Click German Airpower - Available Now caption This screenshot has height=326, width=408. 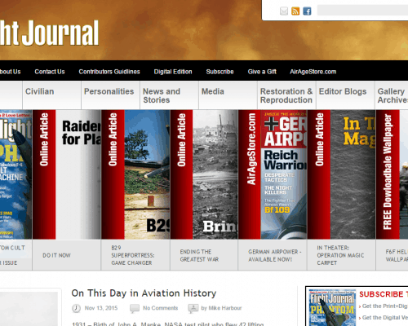(275, 256)
